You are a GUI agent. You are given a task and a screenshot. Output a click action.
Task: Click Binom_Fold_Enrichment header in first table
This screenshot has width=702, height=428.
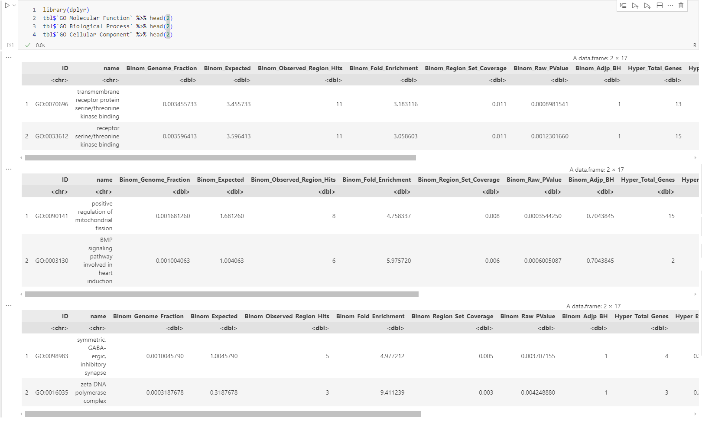pyautogui.click(x=383, y=69)
